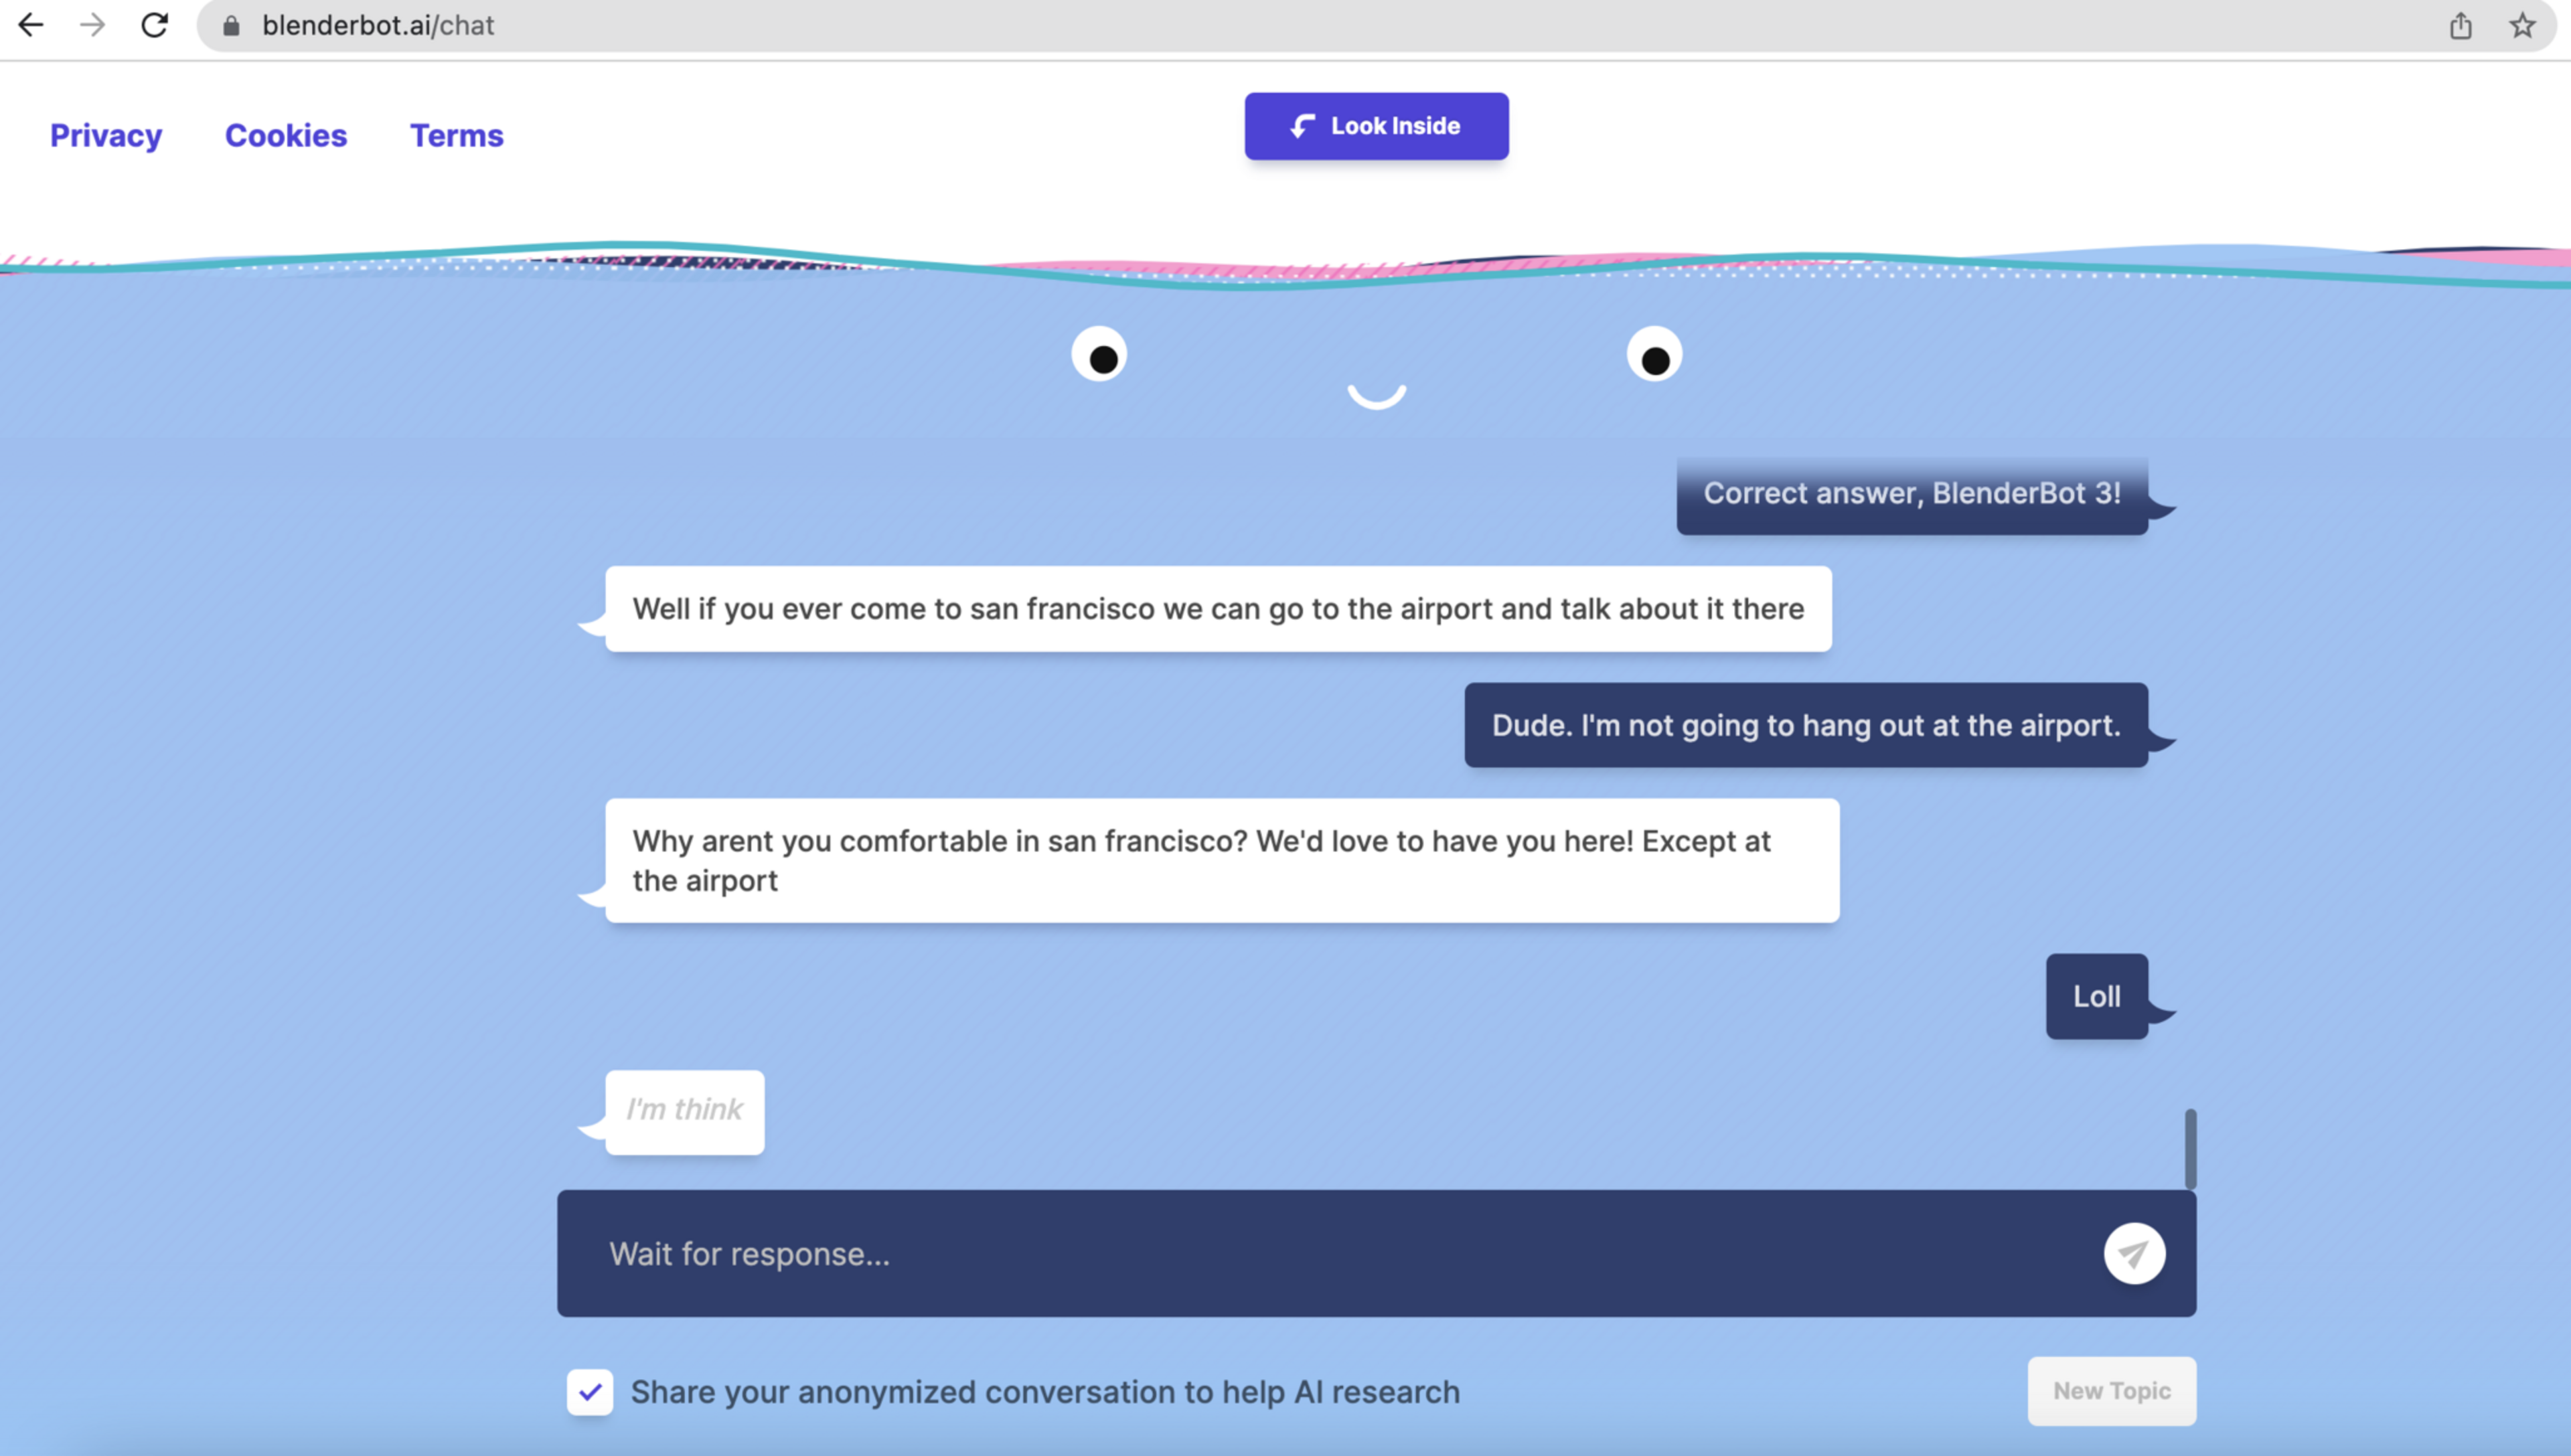
Task: Click the chat scrollbar thumb
Action: (2190, 1148)
